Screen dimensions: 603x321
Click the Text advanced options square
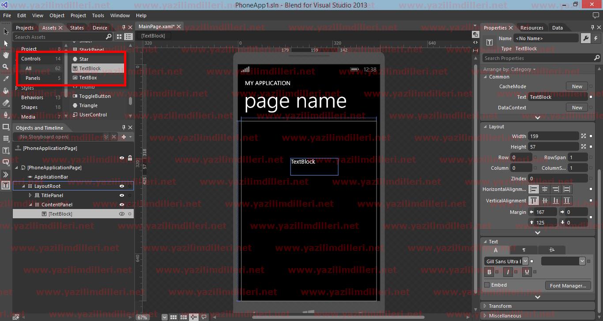pos(591,97)
